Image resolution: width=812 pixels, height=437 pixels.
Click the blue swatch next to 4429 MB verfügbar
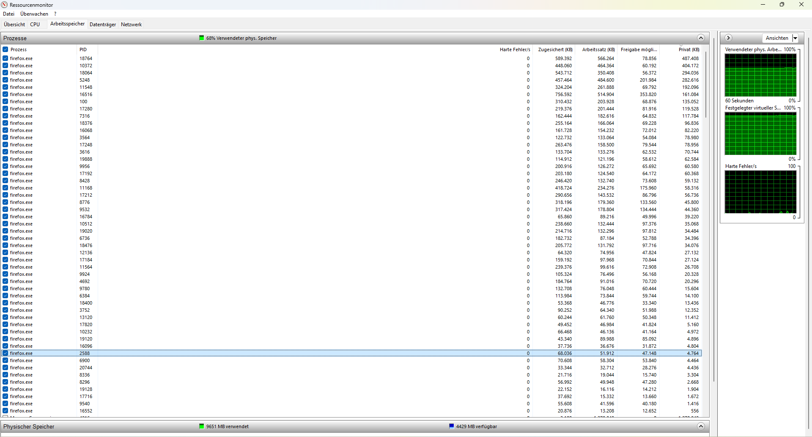[452, 426]
